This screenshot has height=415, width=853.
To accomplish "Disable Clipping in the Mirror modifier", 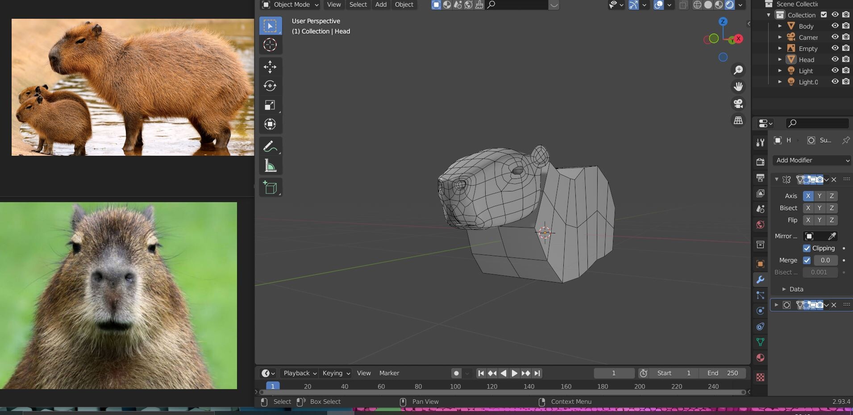I will (807, 248).
